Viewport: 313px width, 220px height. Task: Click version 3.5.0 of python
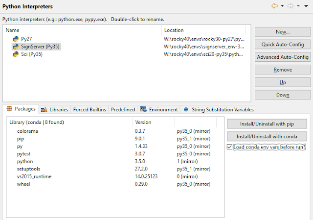pos(140,161)
